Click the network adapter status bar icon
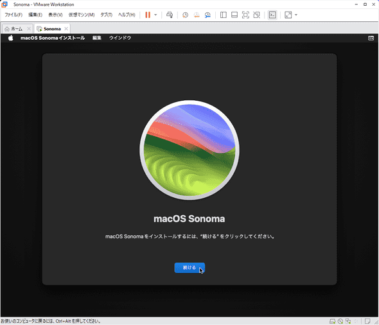Viewport: 379px width, 325px height. tap(348, 321)
